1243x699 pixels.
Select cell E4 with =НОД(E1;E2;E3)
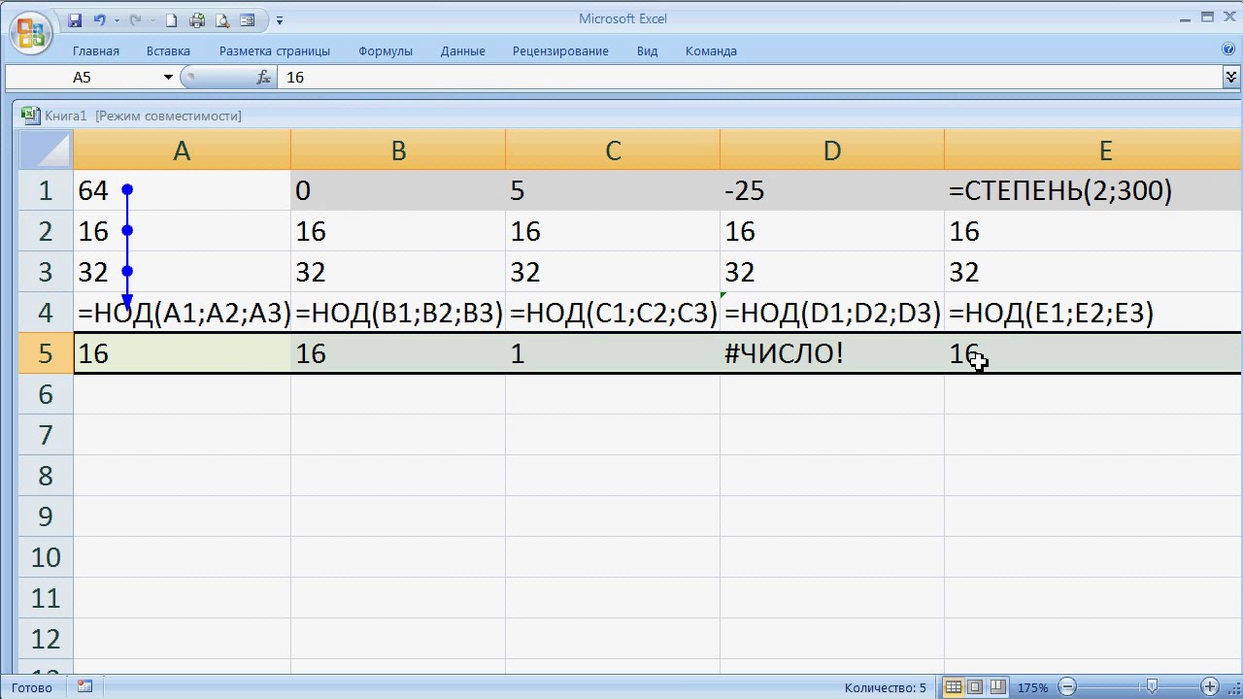point(1092,313)
